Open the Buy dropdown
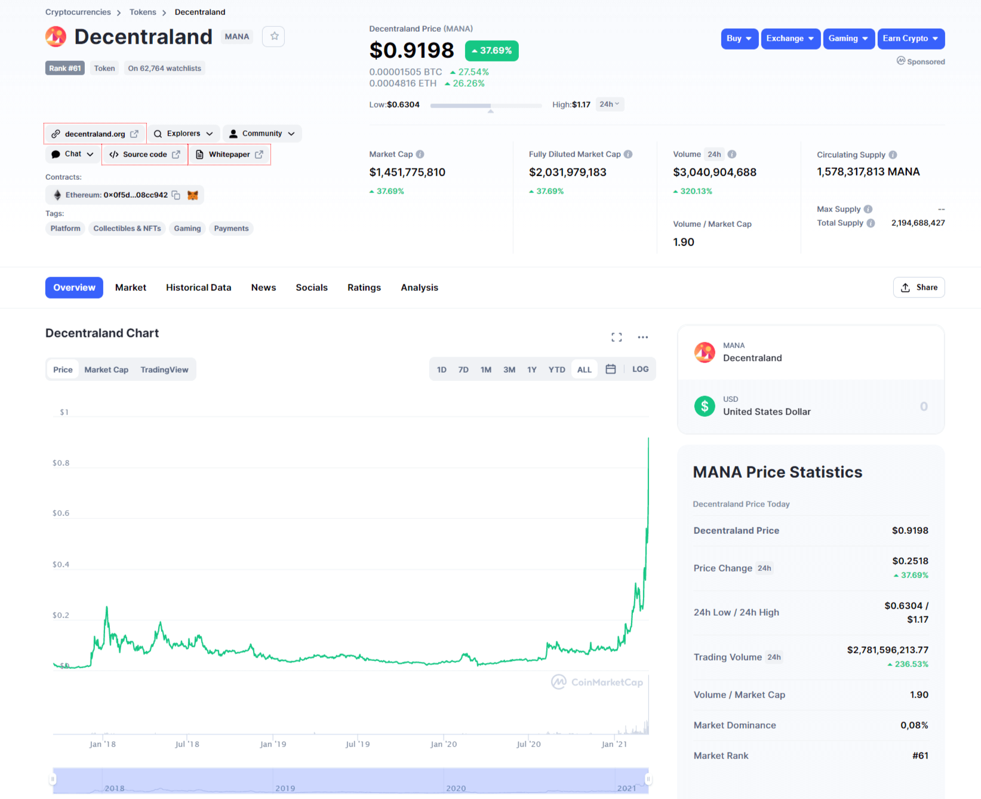 point(739,39)
